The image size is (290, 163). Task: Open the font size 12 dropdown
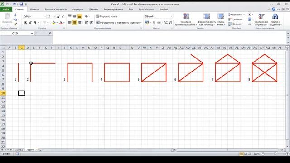click(x=54, y=16)
